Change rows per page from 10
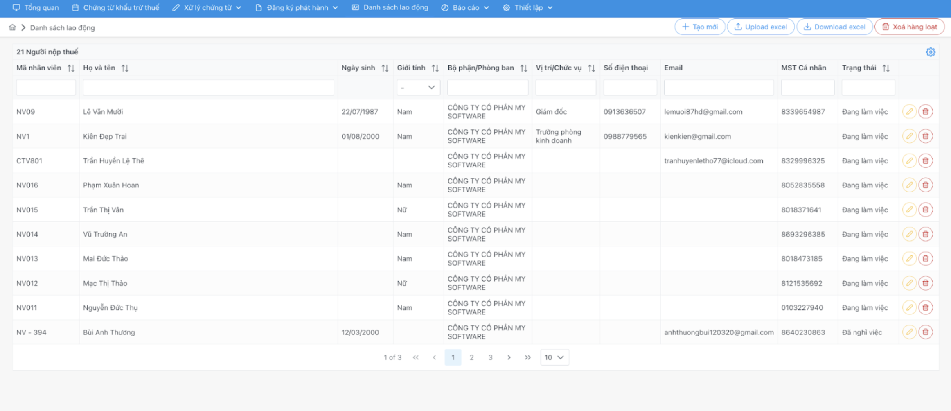 point(554,357)
